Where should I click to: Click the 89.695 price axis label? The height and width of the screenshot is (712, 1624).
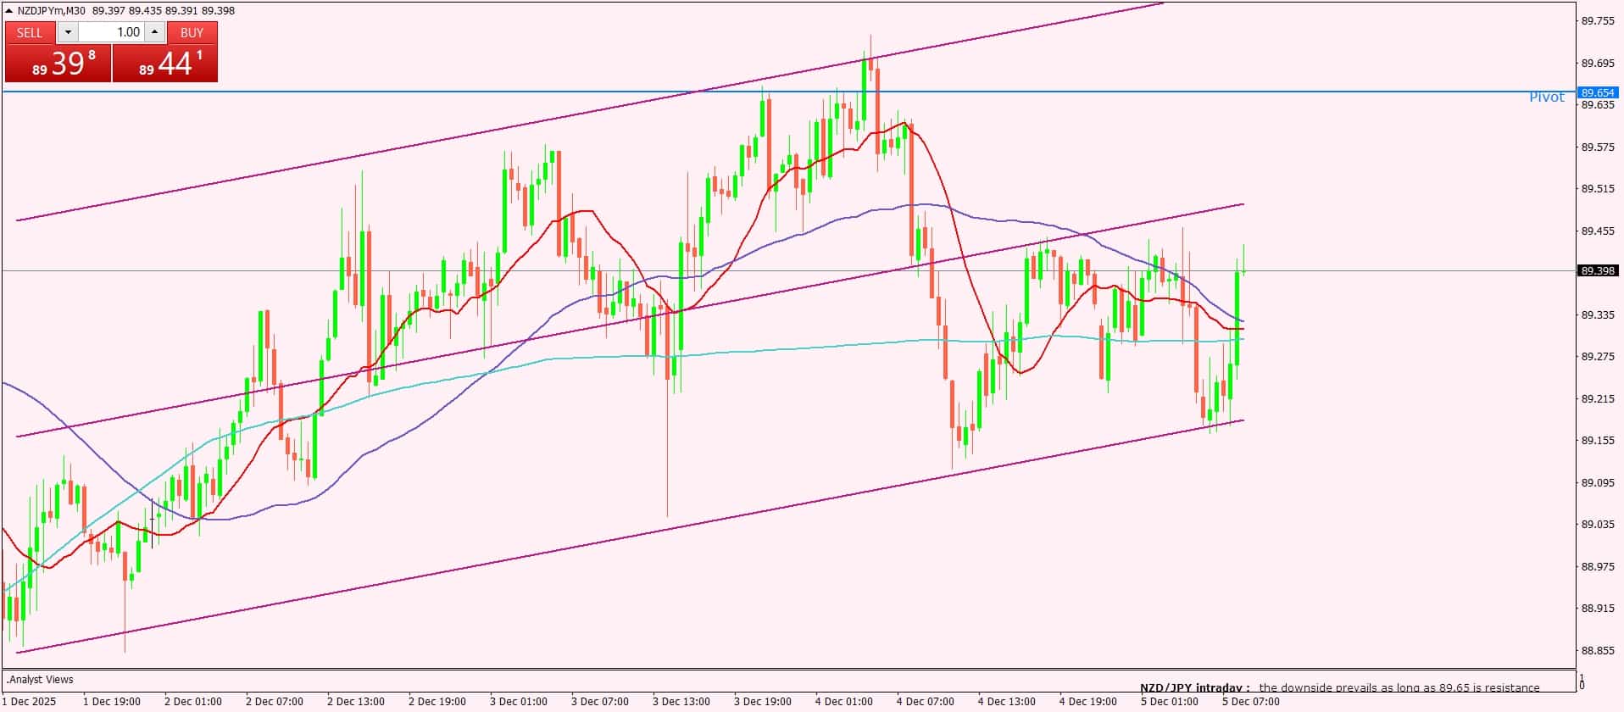click(1597, 64)
